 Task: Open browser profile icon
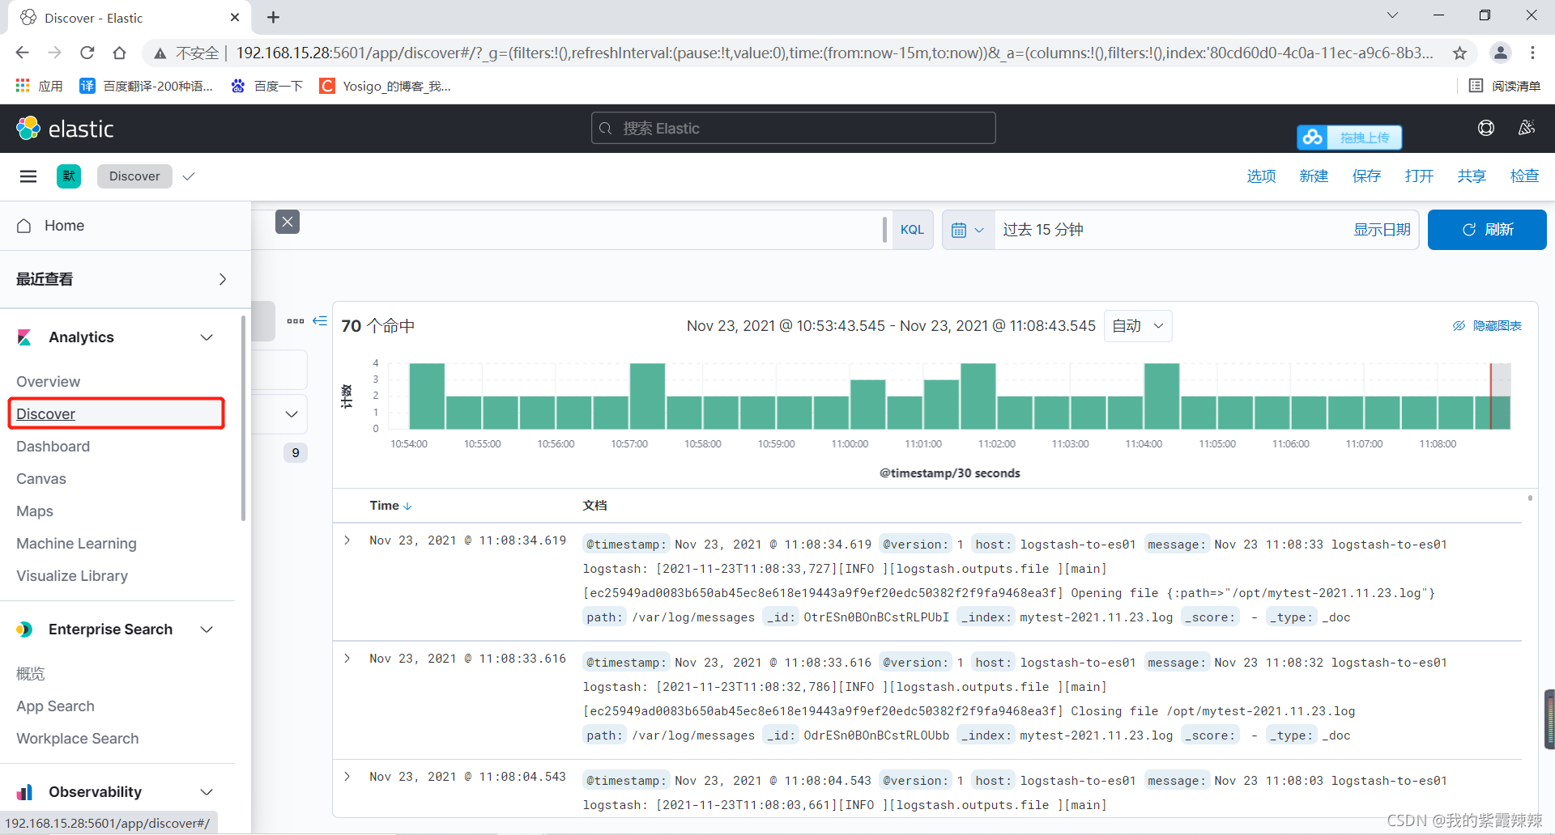click(1501, 53)
